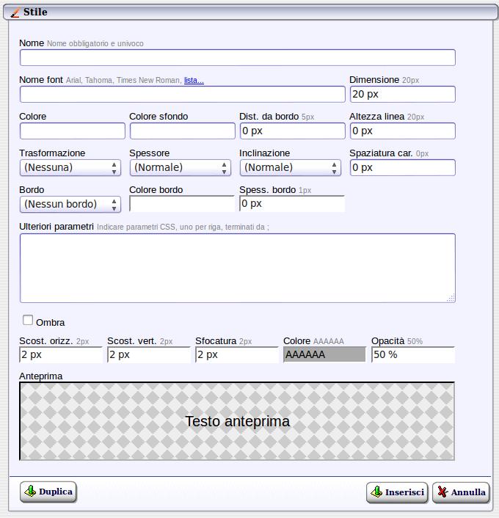
Task: Click the Colore sfondo field
Action: [183, 131]
